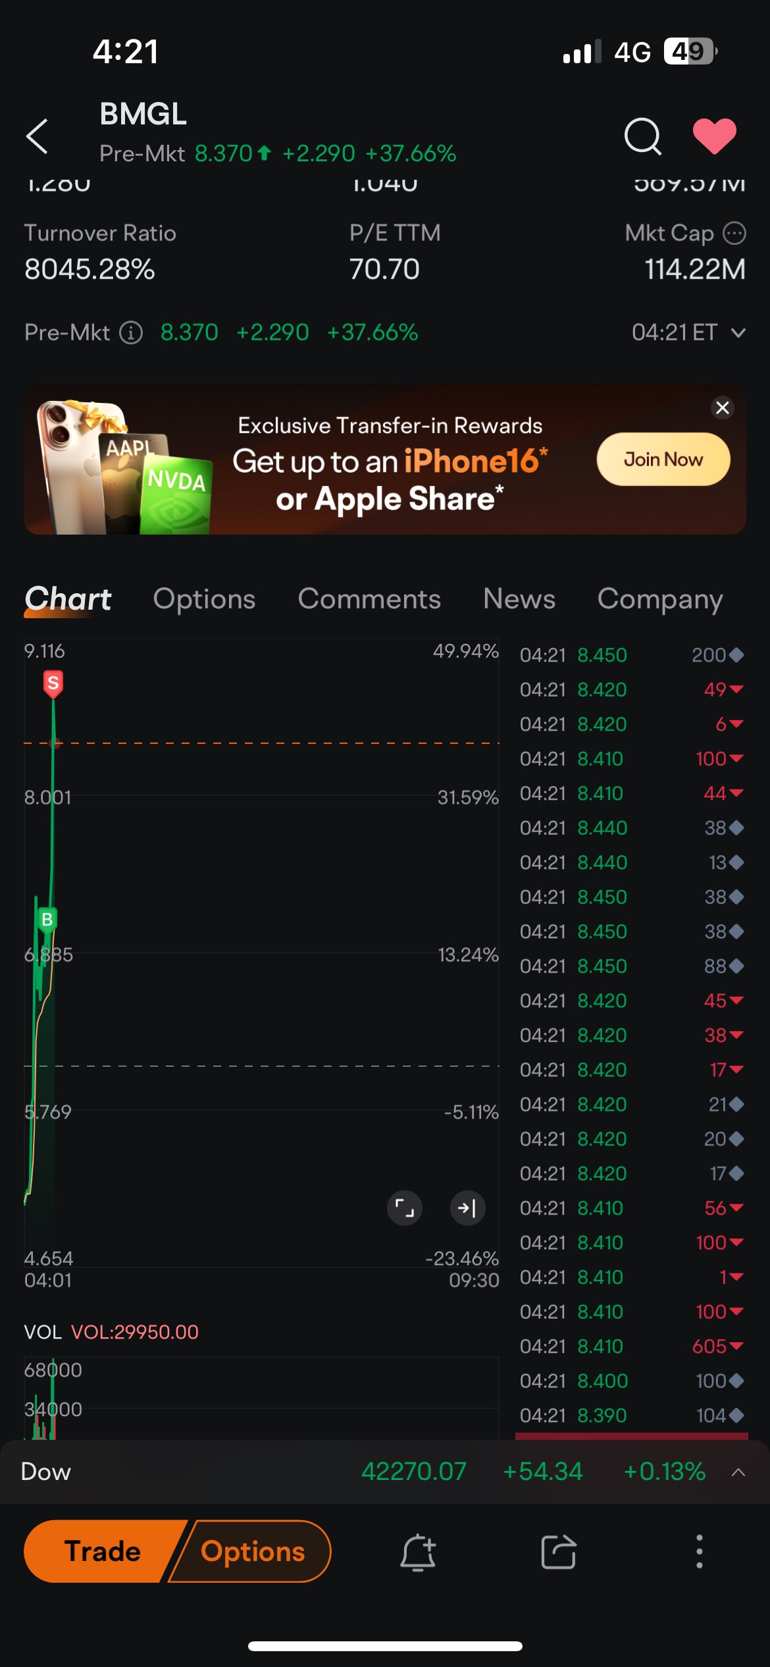Image resolution: width=770 pixels, height=1667 pixels.
Task: Add price alert bell icon
Action: point(418,1552)
